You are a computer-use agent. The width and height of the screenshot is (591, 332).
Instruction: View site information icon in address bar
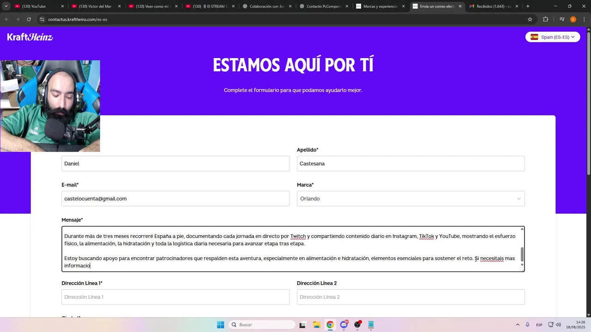tap(42, 19)
